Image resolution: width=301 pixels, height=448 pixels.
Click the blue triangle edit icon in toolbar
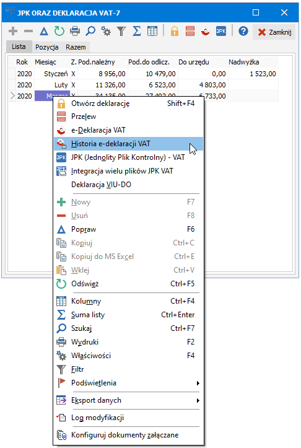[x=44, y=31]
